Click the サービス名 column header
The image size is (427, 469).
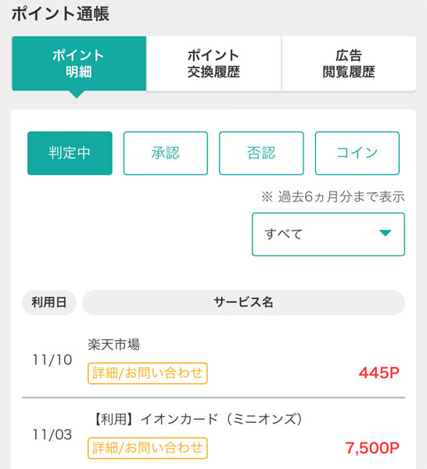coord(243,303)
